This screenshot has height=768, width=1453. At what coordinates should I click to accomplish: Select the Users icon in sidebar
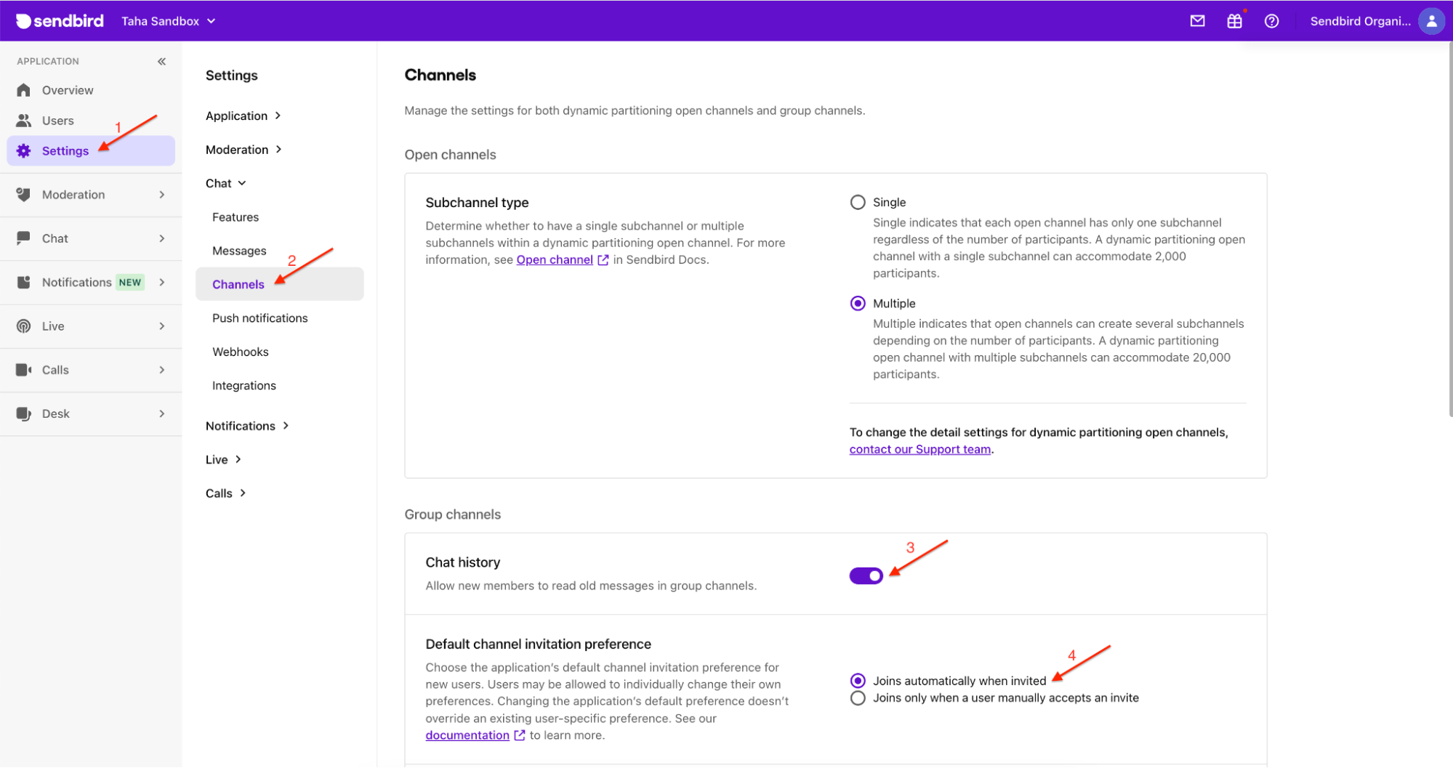coord(58,120)
